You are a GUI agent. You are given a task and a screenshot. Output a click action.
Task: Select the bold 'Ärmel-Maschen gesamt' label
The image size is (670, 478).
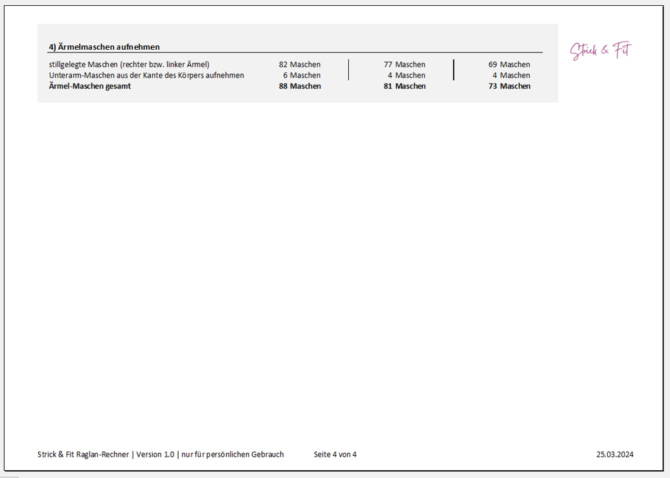[x=89, y=86]
